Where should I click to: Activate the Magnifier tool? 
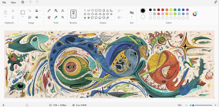[63, 17]
